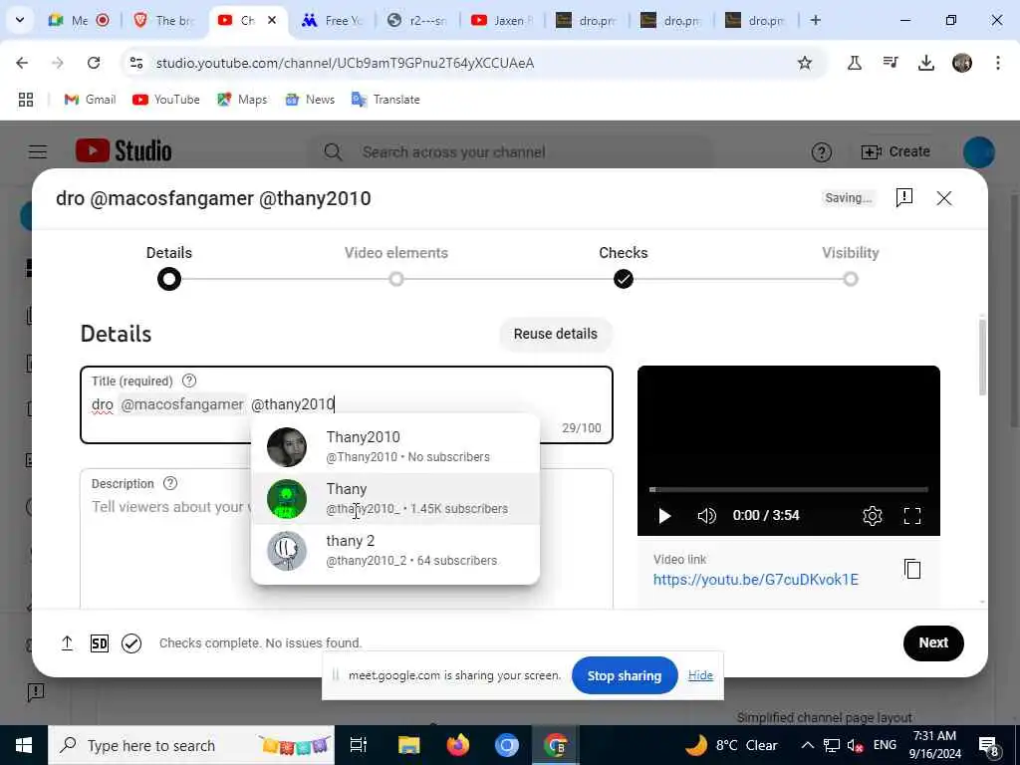Switch to the The br... Brave tab
The height and width of the screenshot is (765, 1020).
(164, 20)
